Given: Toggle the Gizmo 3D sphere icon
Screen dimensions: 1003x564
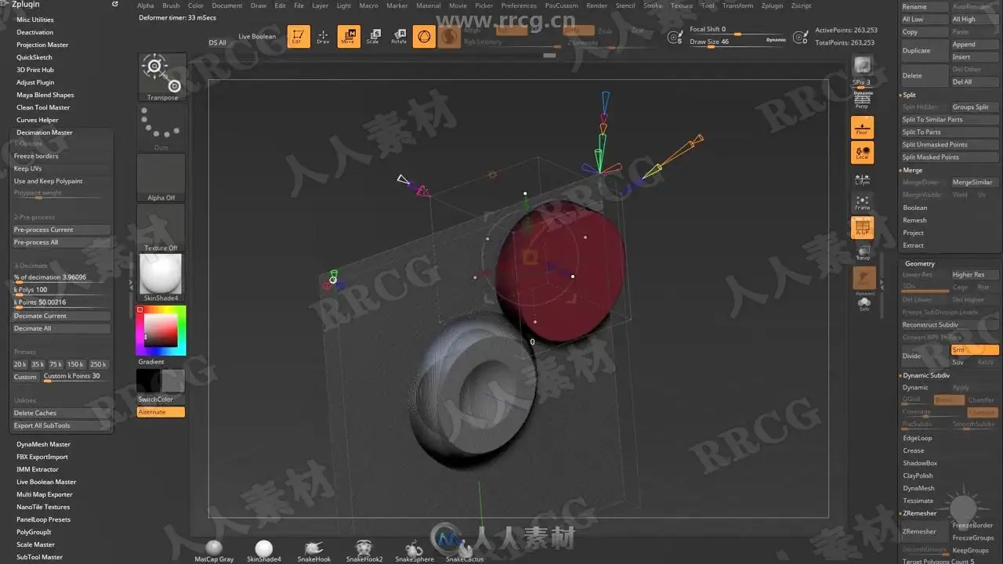Looking at the screenshot, I should [x=424, y=36].
